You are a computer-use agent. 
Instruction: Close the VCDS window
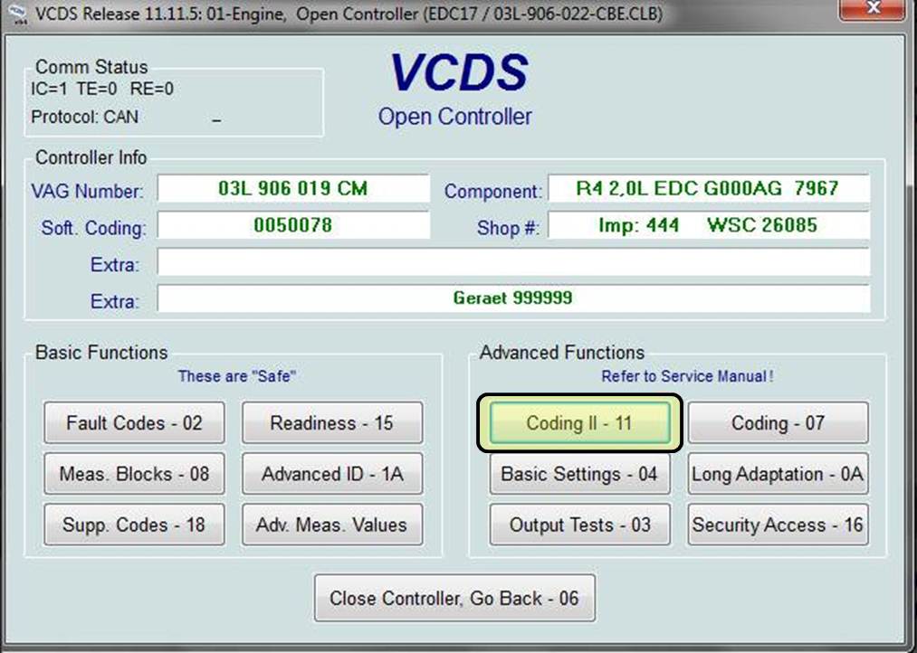tap(874, 9)
